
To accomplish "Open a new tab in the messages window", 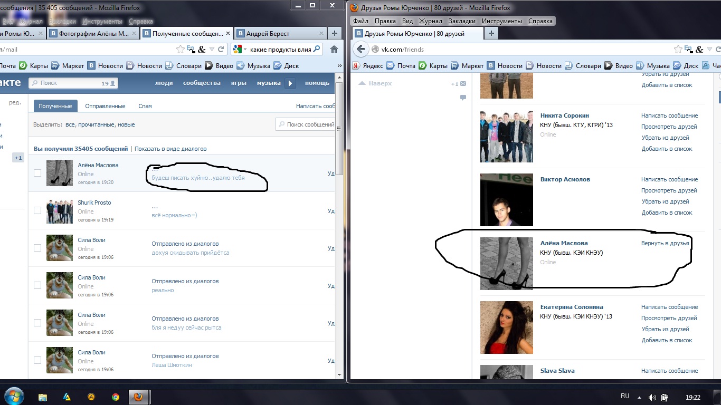I will 334,33.
